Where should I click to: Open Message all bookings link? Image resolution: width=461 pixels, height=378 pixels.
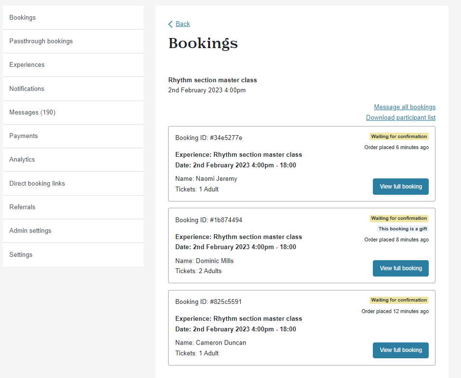click(x=405, y=107)
